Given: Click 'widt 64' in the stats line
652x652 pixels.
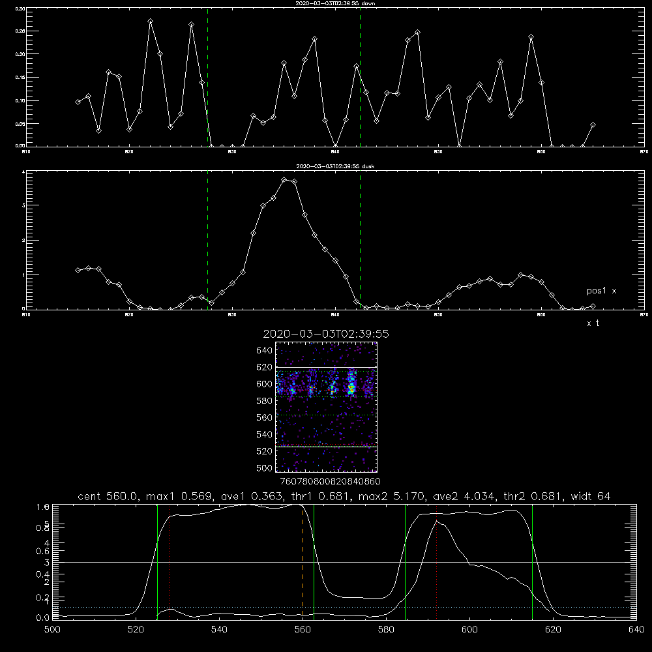Looking at the screenshot, I should pyautogui.click(x=591, y=496).
